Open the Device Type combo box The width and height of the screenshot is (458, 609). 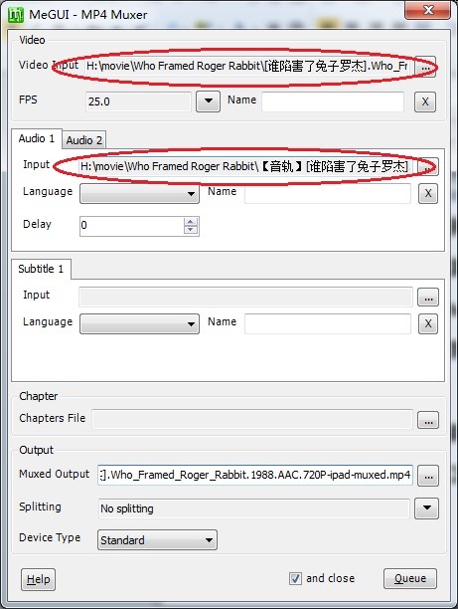click(x=157, y=540)
